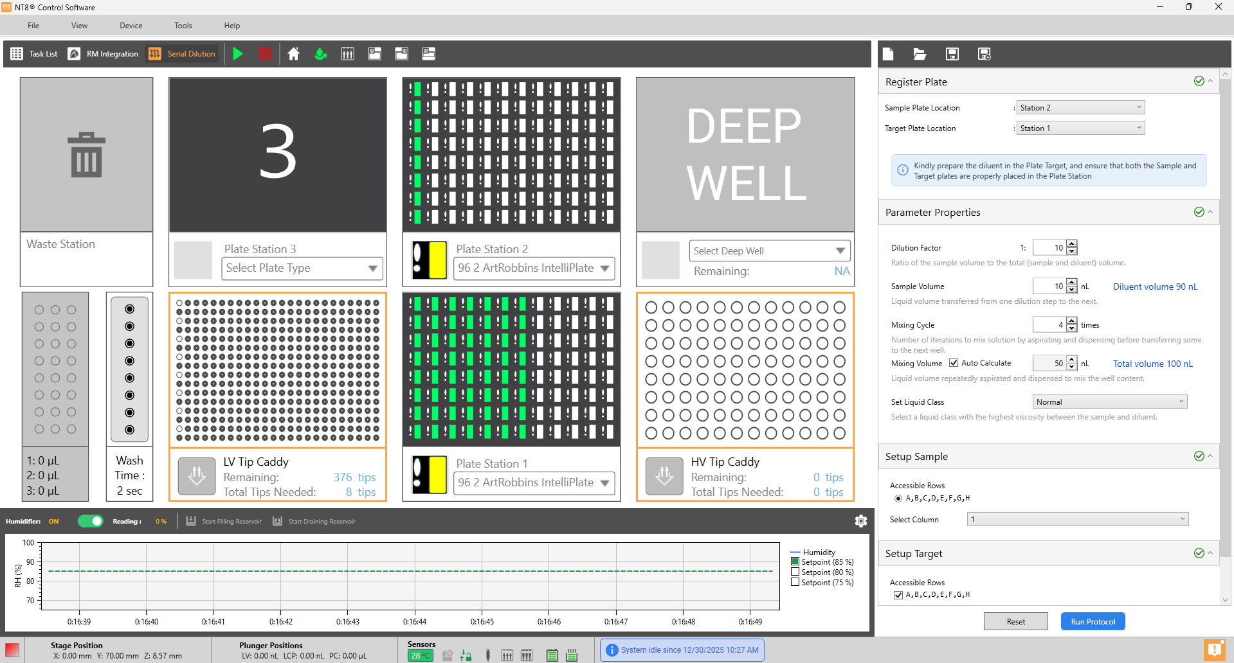Click the LV Tip Caddy load icon

[x=196, y=476]
